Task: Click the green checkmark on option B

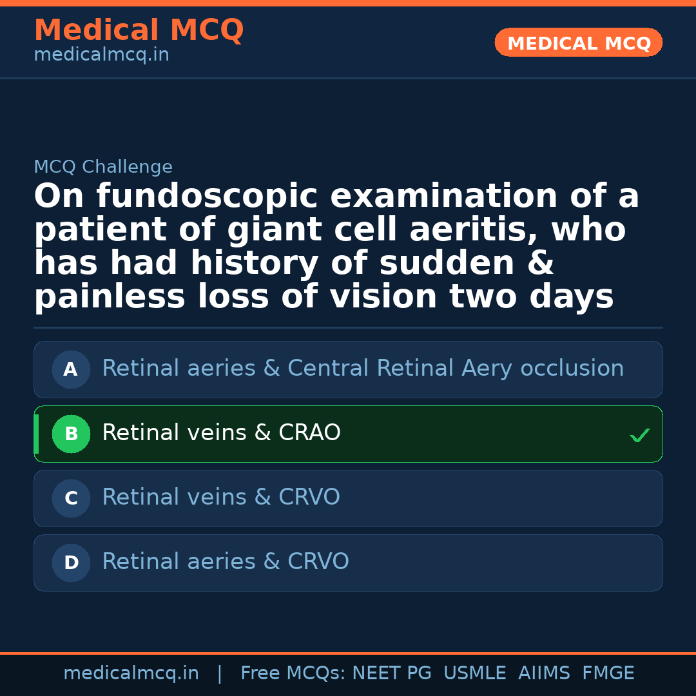Action: (639, 436)
